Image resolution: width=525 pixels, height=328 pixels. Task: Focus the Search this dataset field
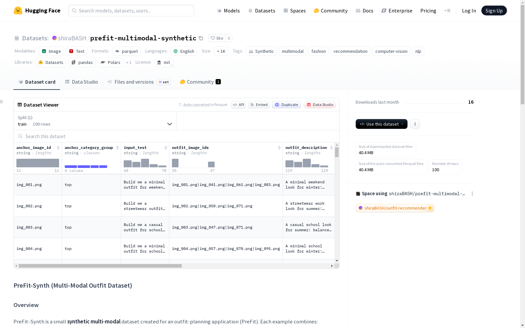(177, 136)
